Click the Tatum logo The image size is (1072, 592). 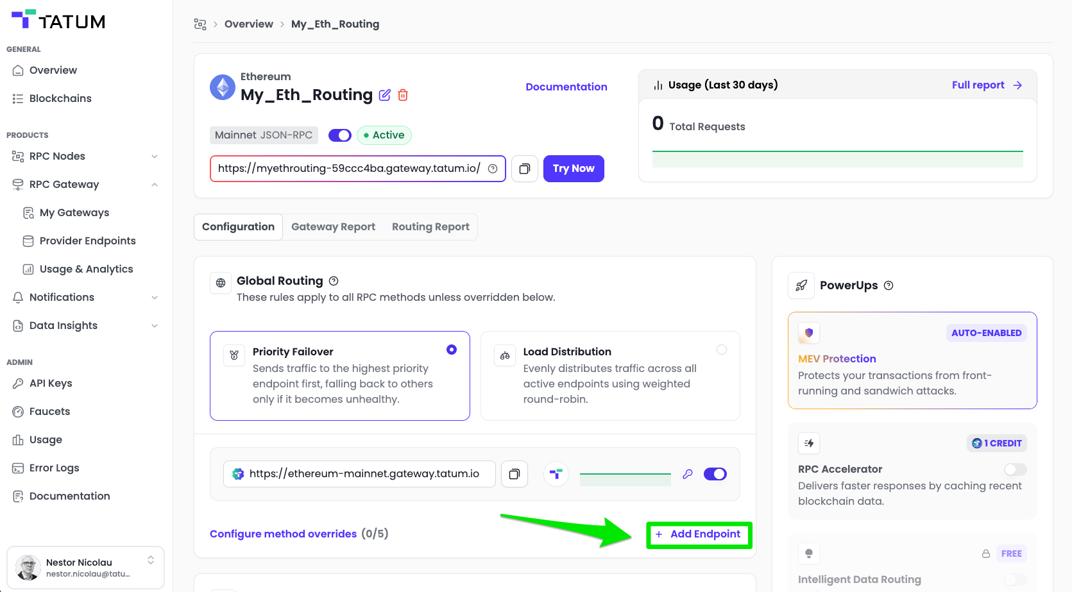point(58,20)
